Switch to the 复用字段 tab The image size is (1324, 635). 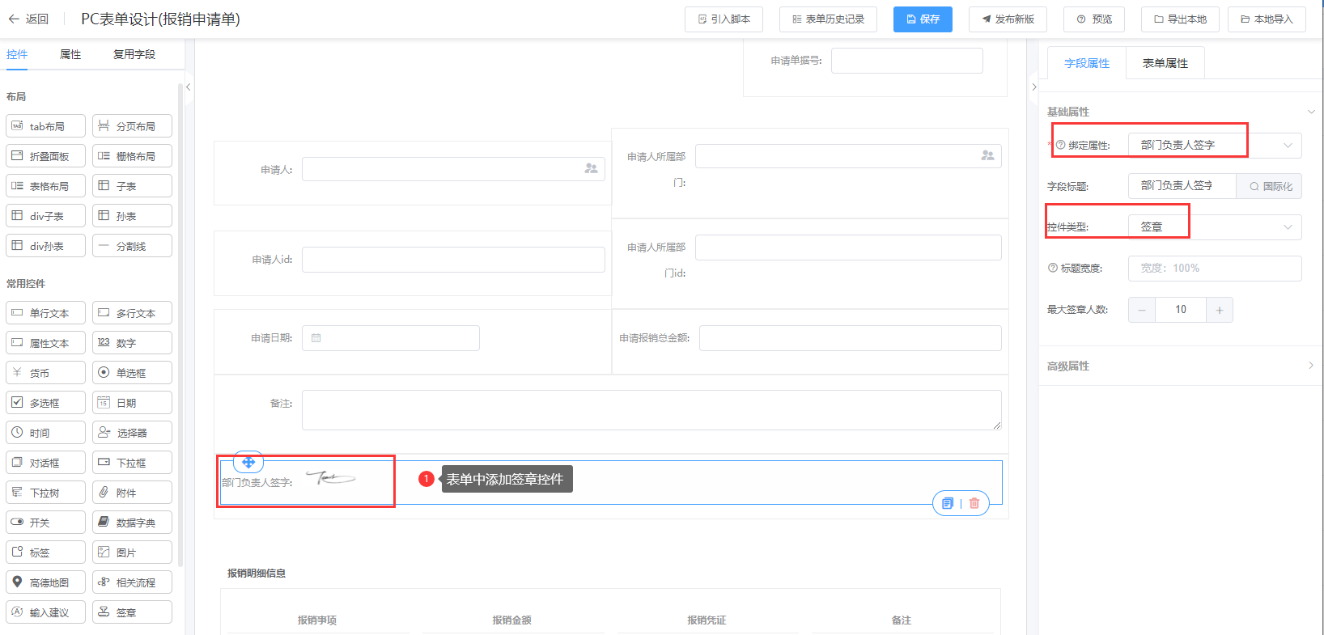pos(134,54)
